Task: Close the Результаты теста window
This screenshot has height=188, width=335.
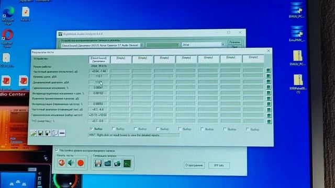Action: (269, 51)
